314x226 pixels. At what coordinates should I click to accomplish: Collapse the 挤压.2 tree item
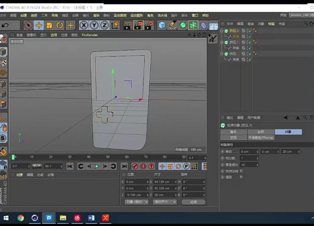click(222, 31)
